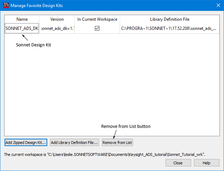The width and height of the screenshot is (224, 171).
Task: Click the In Current Workspace column header
Action: pyautogui.click(x=97, y=19)
